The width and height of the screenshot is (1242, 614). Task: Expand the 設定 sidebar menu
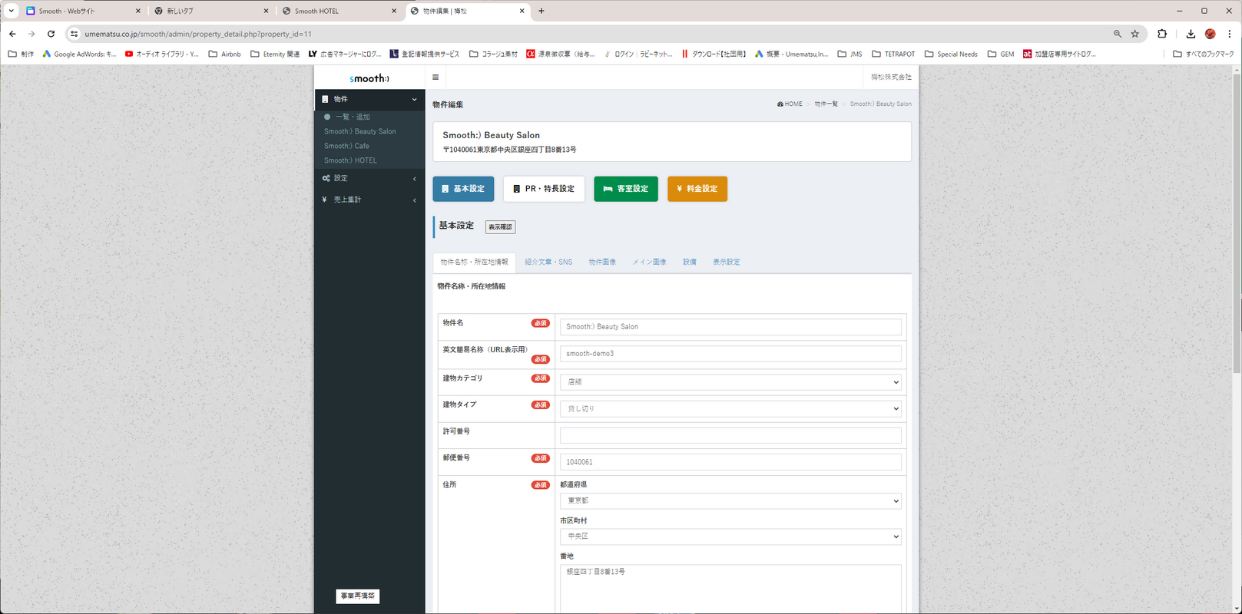(x=369, y=178)
